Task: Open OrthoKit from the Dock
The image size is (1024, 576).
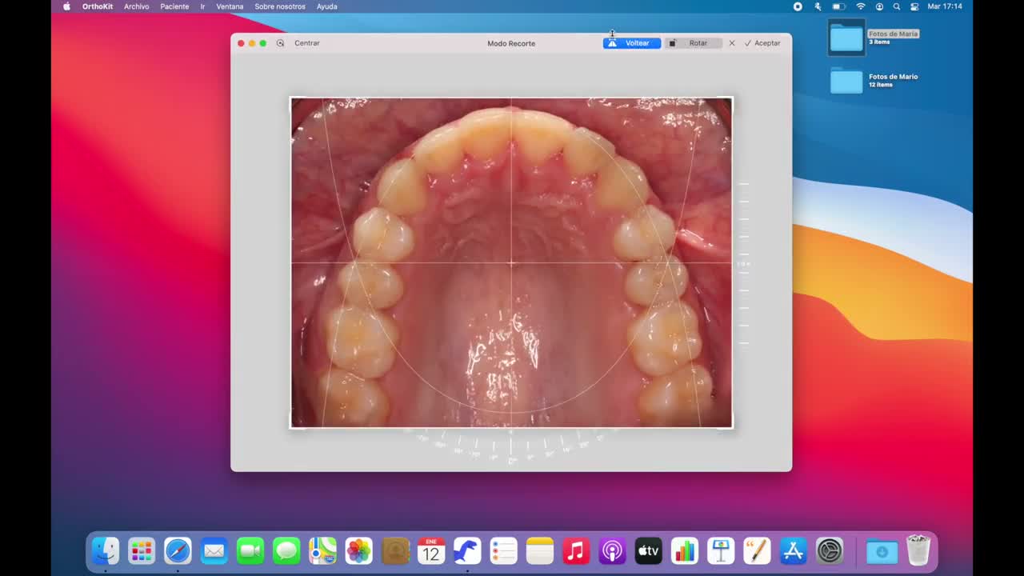Action: point(467,551)
